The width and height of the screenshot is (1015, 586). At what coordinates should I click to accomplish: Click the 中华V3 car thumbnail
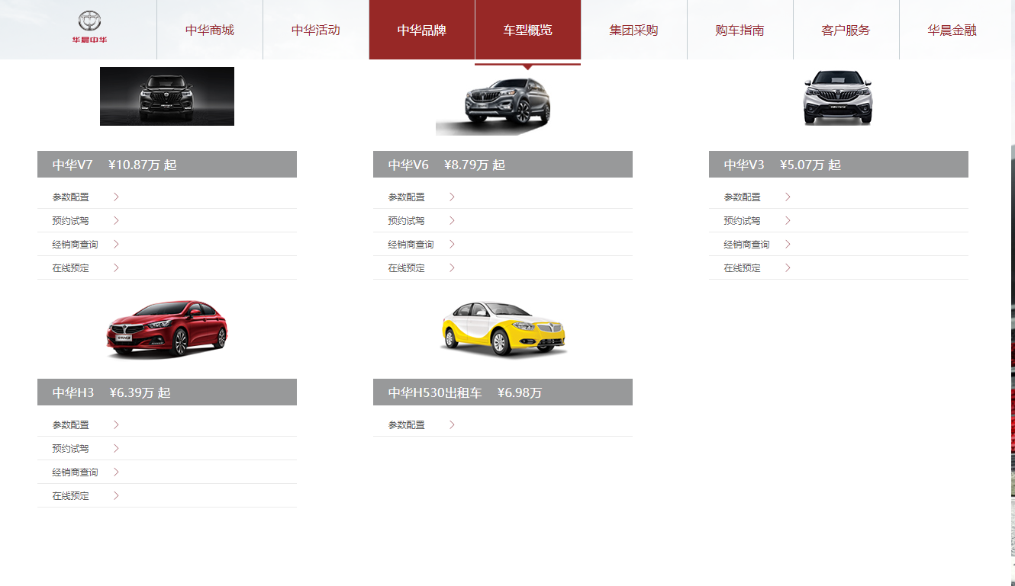(x=838, y=98)
